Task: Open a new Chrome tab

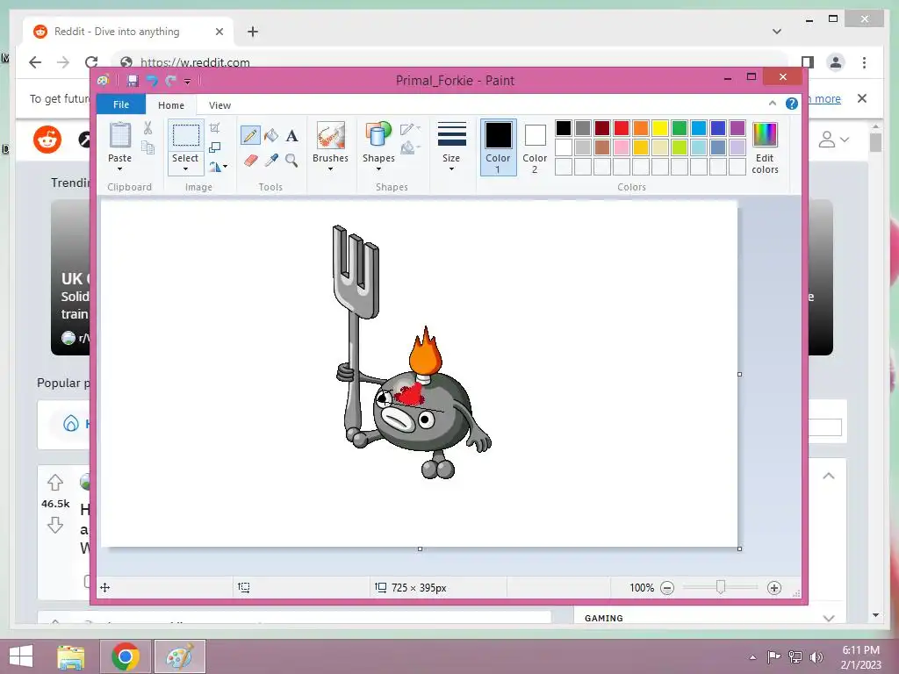Action: click(x=253, y=32)
